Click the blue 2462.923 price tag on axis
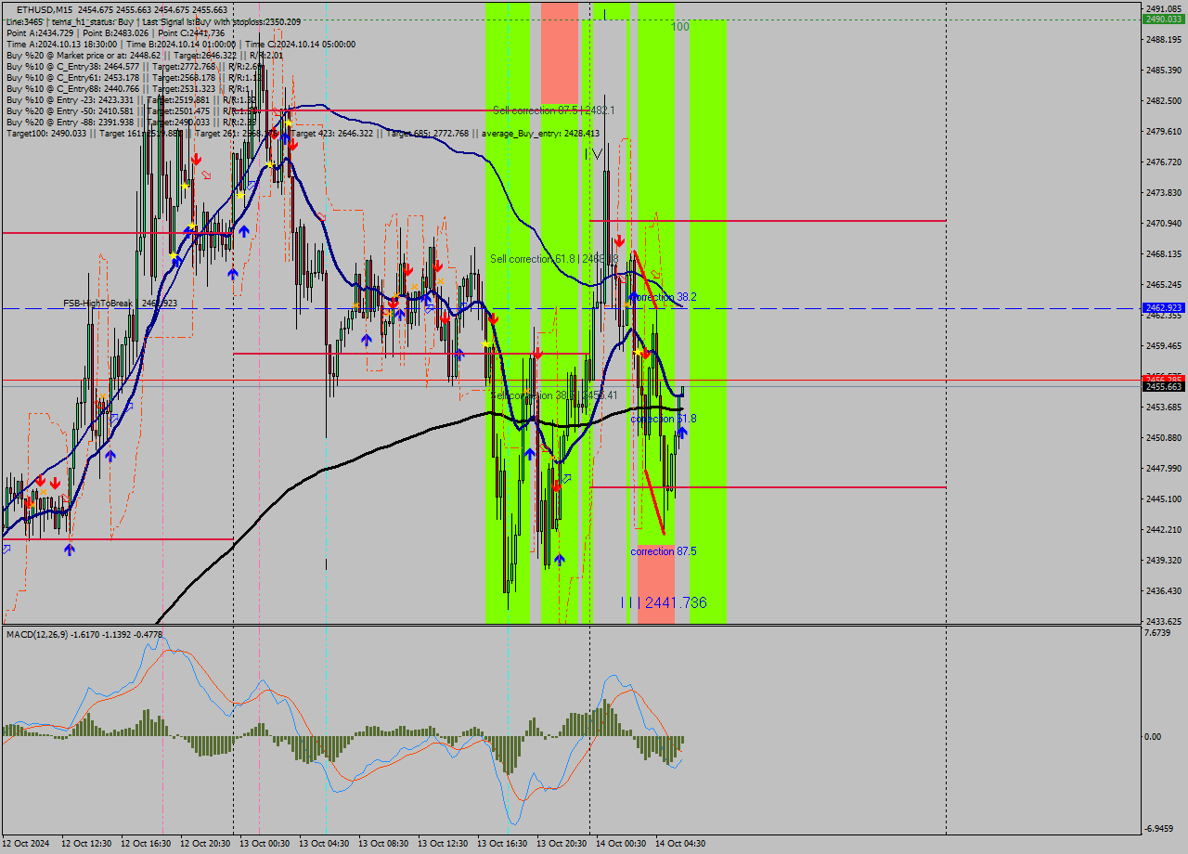Viewport: 1188px width, 854px height. click(1165, 307)
